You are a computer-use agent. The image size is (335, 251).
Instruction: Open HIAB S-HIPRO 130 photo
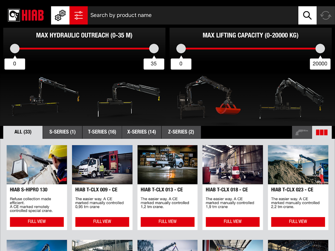(37, 165)
